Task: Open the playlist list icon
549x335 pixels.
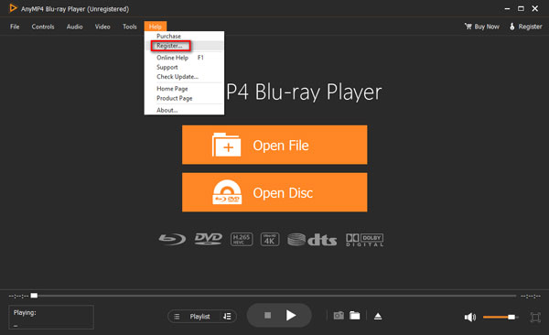Action: (177, 317)
